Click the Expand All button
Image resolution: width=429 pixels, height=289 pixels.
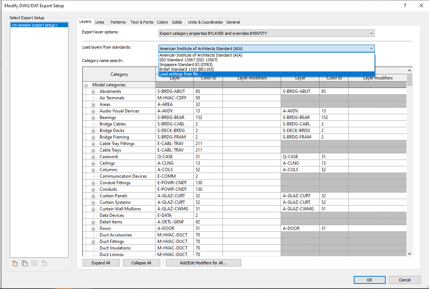click(x=101, y=262)
